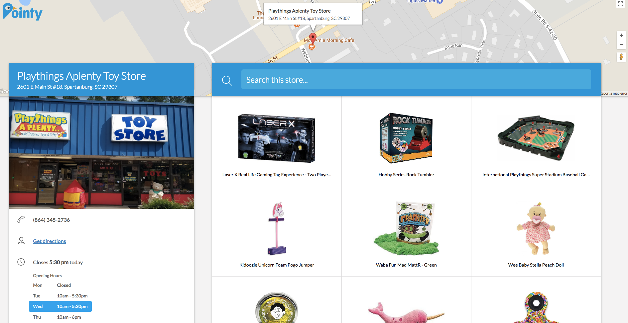This screenshot has width=628, height=323.
Task: Click phone number (864) 345-2736
Action: (52, 220)
